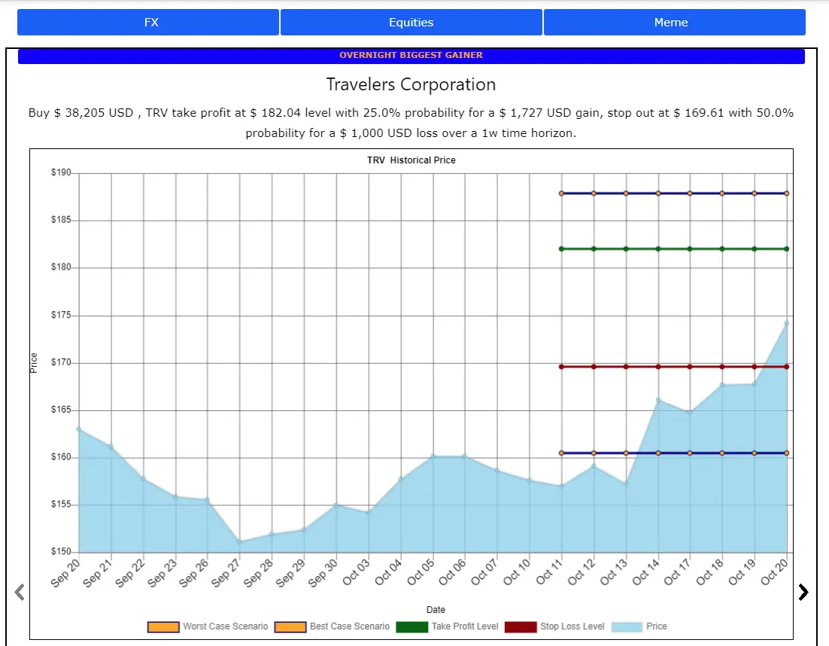Image resolution: width=829 pixels, height=646 pixels.
Task: Click best case line point at Oct 20
Action: [x=787, y=193]
